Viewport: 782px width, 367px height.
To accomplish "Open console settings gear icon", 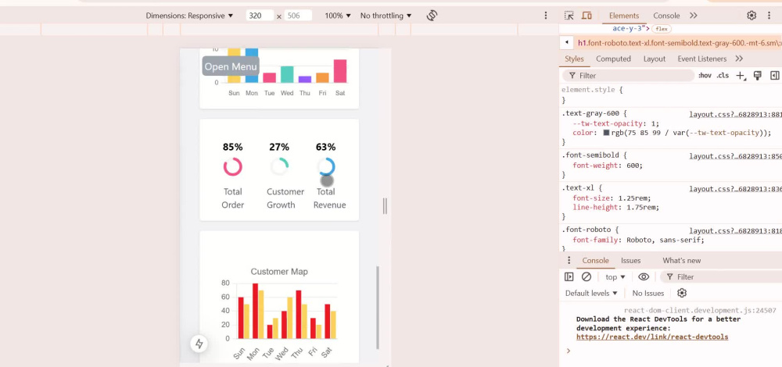I will (x=682, y=293).
